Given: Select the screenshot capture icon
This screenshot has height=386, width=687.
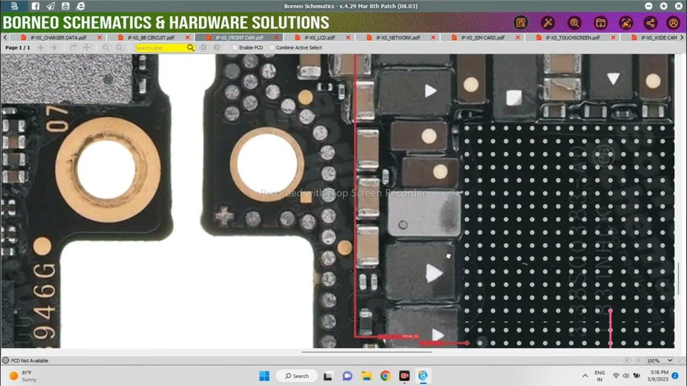Looking at the screenshot, I should point(626,23).
